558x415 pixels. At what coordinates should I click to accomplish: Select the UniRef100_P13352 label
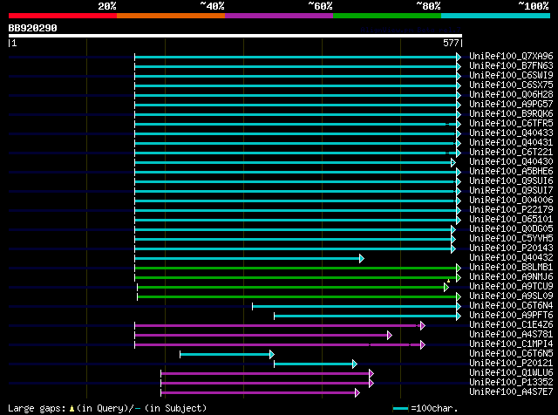point(511,383)
